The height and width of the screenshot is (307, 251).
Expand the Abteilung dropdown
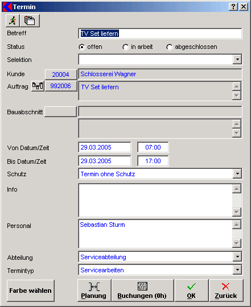(x=237, y=256)
